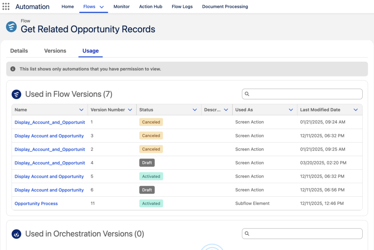Image resolution: width=374 pixels, height=250 pixels.
Task: Click the search icon in Flow Versions search
Action: tap(247, 94)
